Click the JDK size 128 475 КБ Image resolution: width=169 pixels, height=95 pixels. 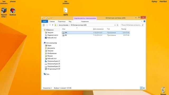tap(126, 32)
